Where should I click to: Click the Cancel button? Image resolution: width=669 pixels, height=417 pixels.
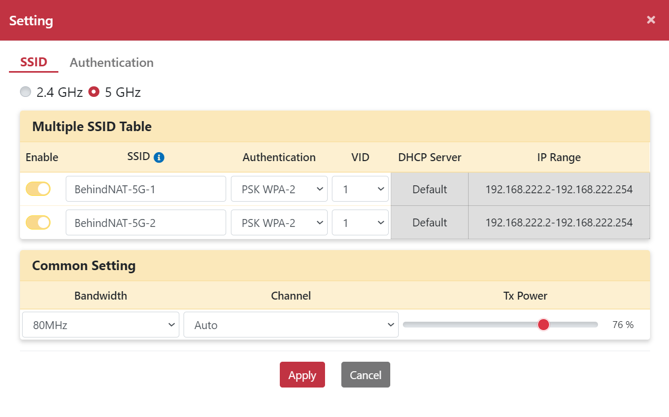366,374
